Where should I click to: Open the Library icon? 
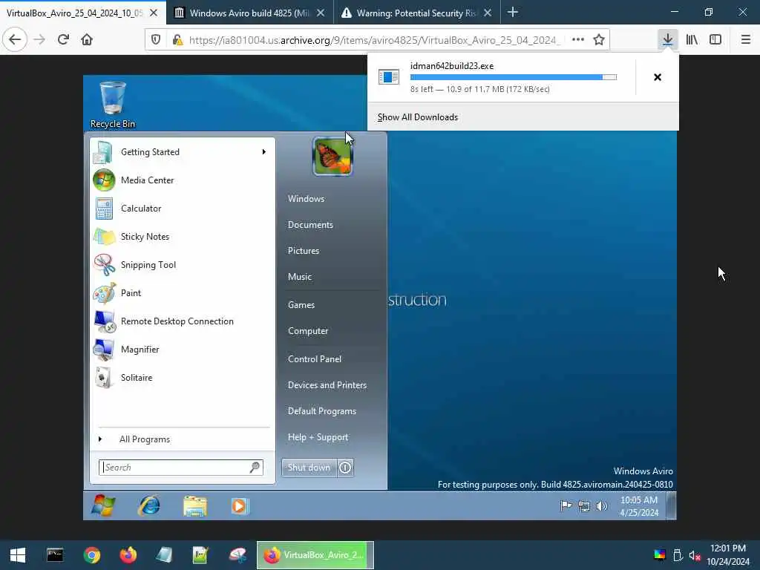pyautogui.click(x=692, y=40)
